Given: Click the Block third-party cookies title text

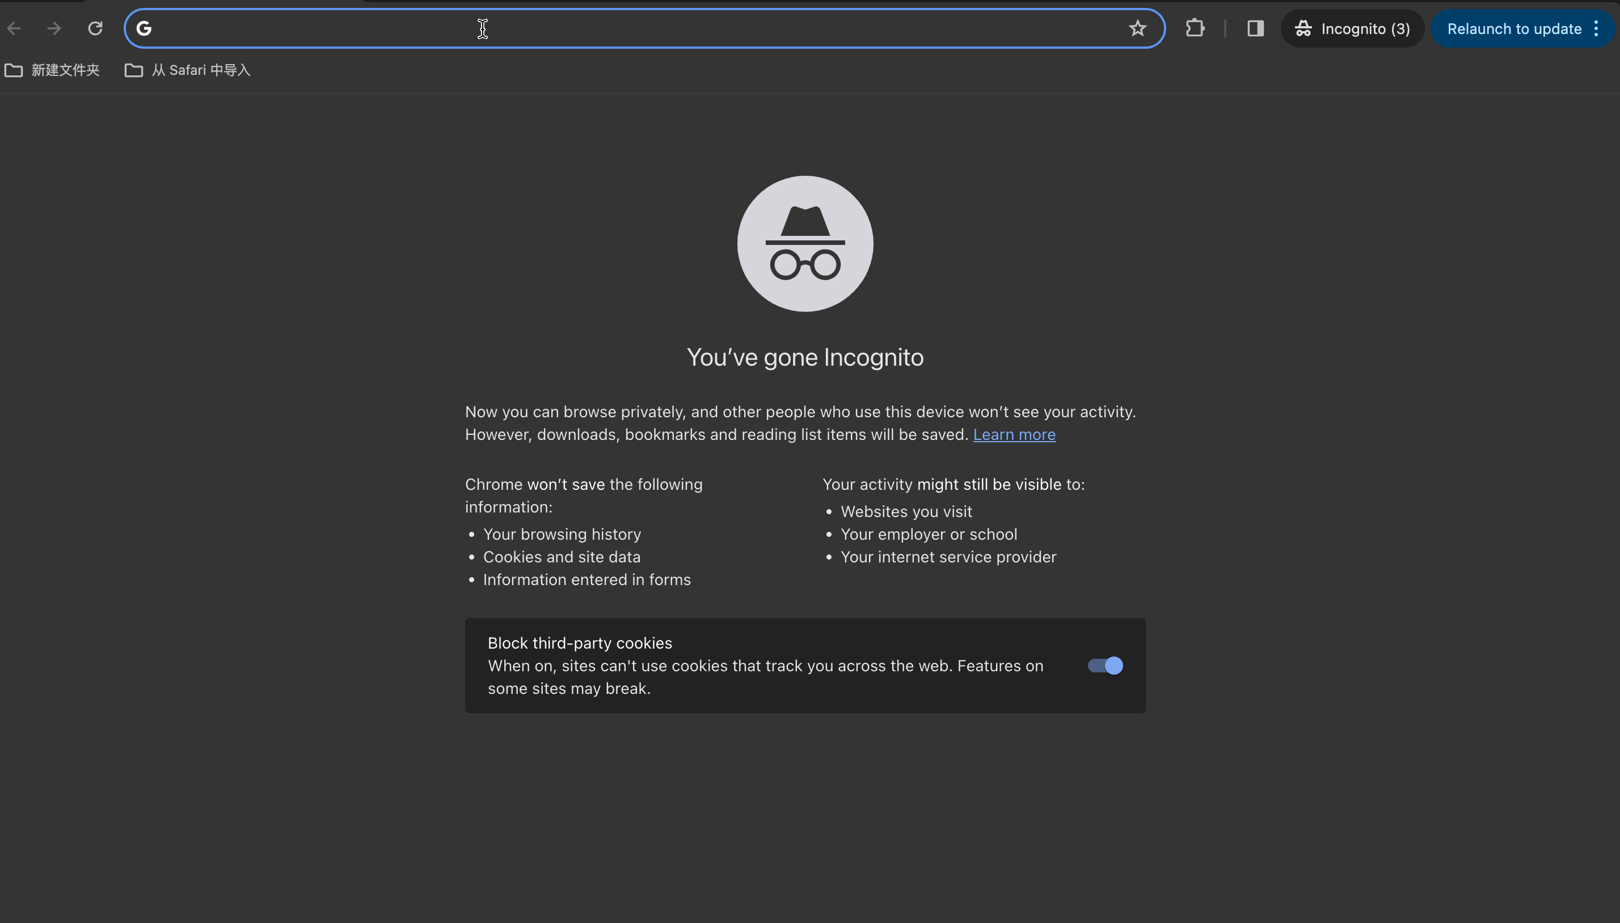Looking at the screenshot, I should 580,643.
